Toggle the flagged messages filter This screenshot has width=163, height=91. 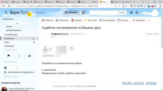[9, 56]
